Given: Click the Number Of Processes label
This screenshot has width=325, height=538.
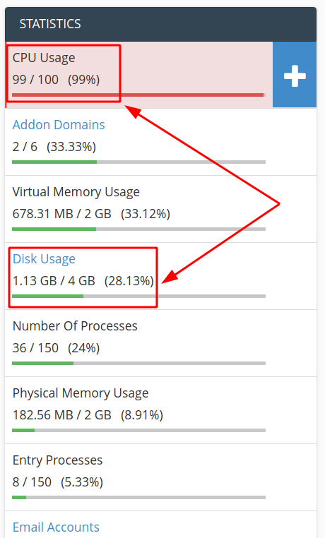Looking at the screenshot, I should tap(75, 326).
